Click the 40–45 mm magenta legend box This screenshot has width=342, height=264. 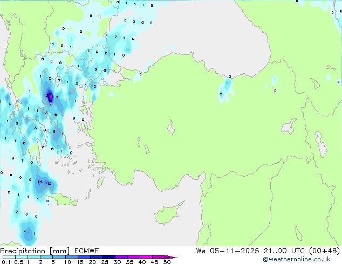pos(146,257)
